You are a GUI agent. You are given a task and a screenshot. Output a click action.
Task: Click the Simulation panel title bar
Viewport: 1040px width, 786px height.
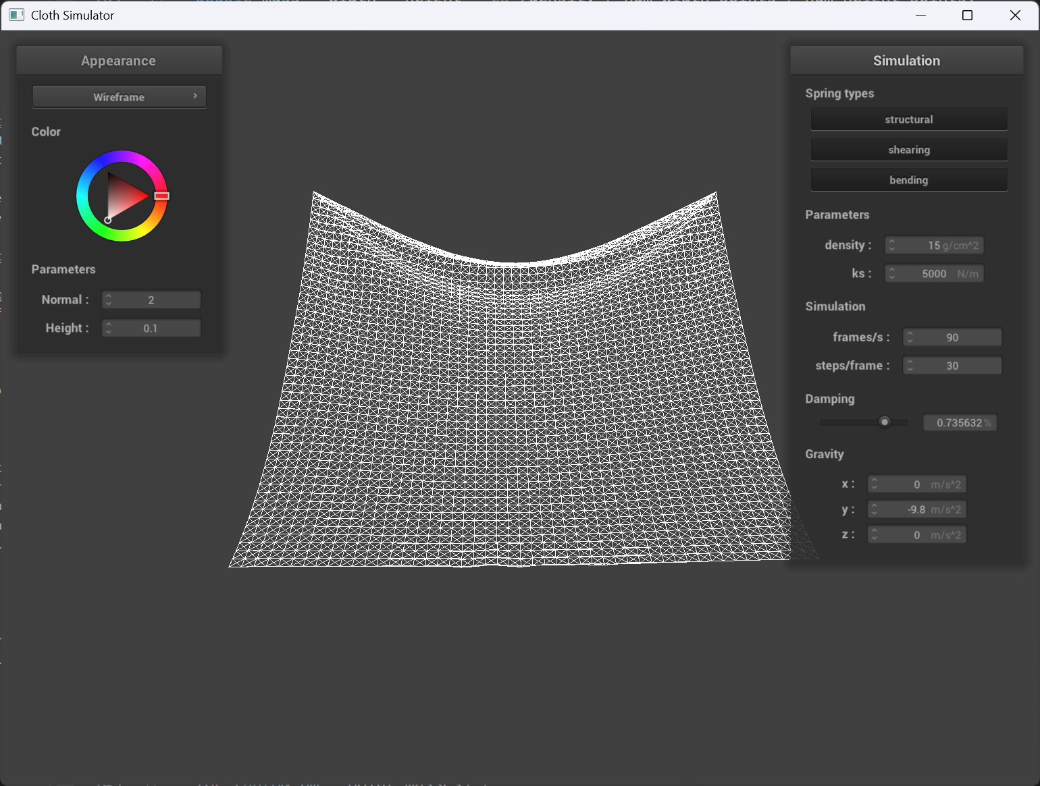[x=906, y=61]
